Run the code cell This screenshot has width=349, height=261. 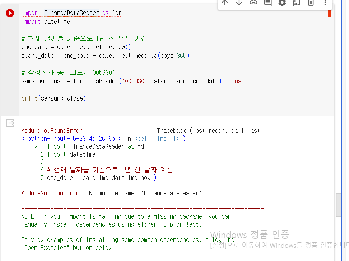point(10,13)
